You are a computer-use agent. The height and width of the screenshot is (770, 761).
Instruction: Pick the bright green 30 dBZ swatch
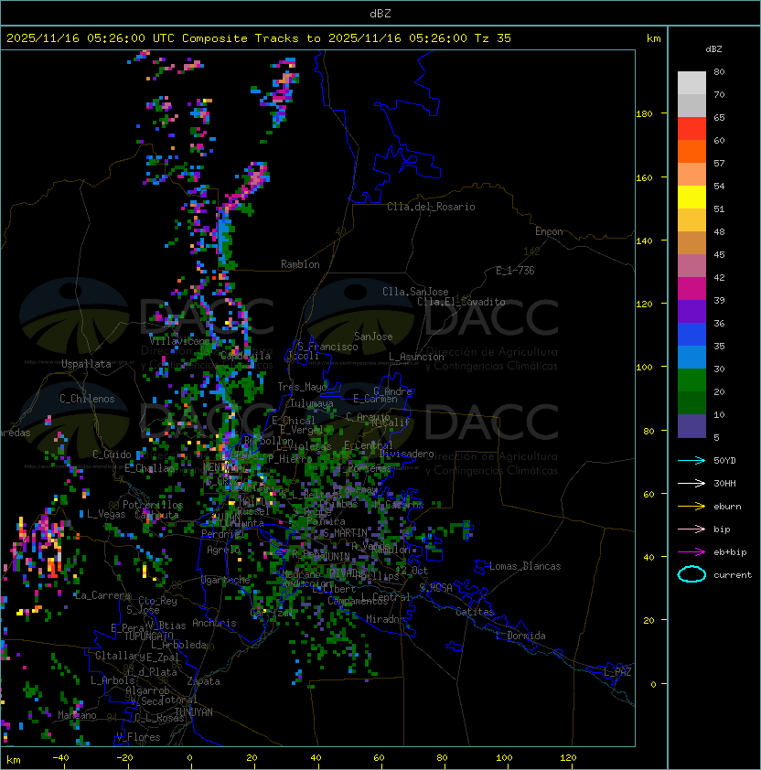[x=691, y=380]
